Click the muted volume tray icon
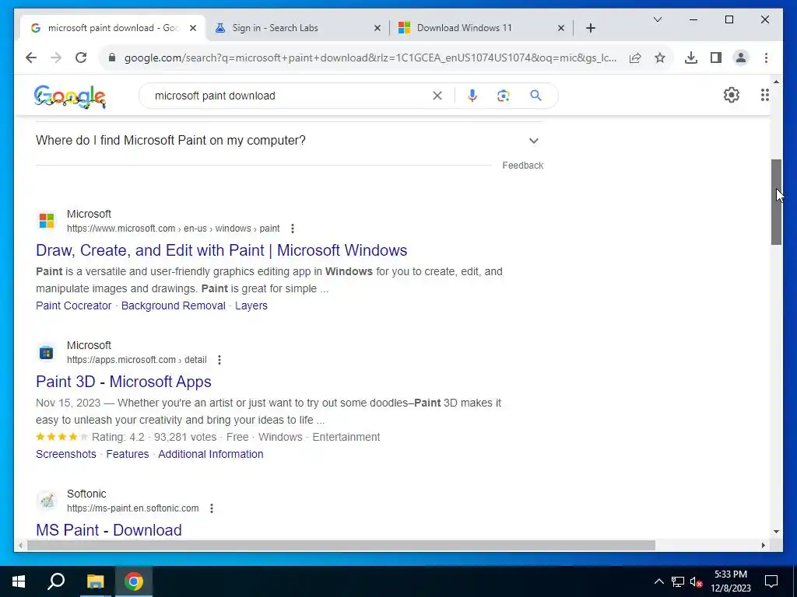 coord(696,581)
